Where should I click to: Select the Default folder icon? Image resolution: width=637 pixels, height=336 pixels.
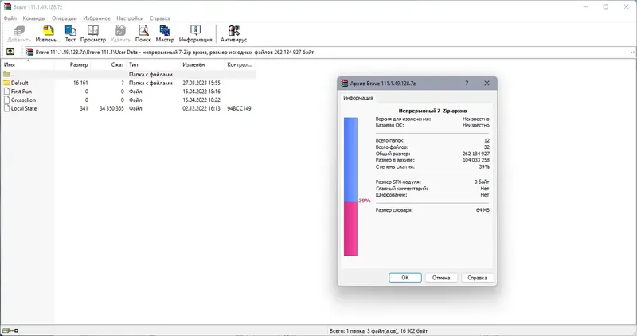pyautogui.click(x=6, y=83)
